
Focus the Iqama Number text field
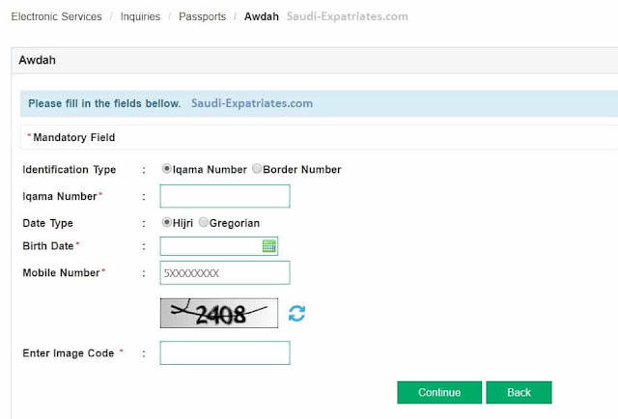point(225,196)
